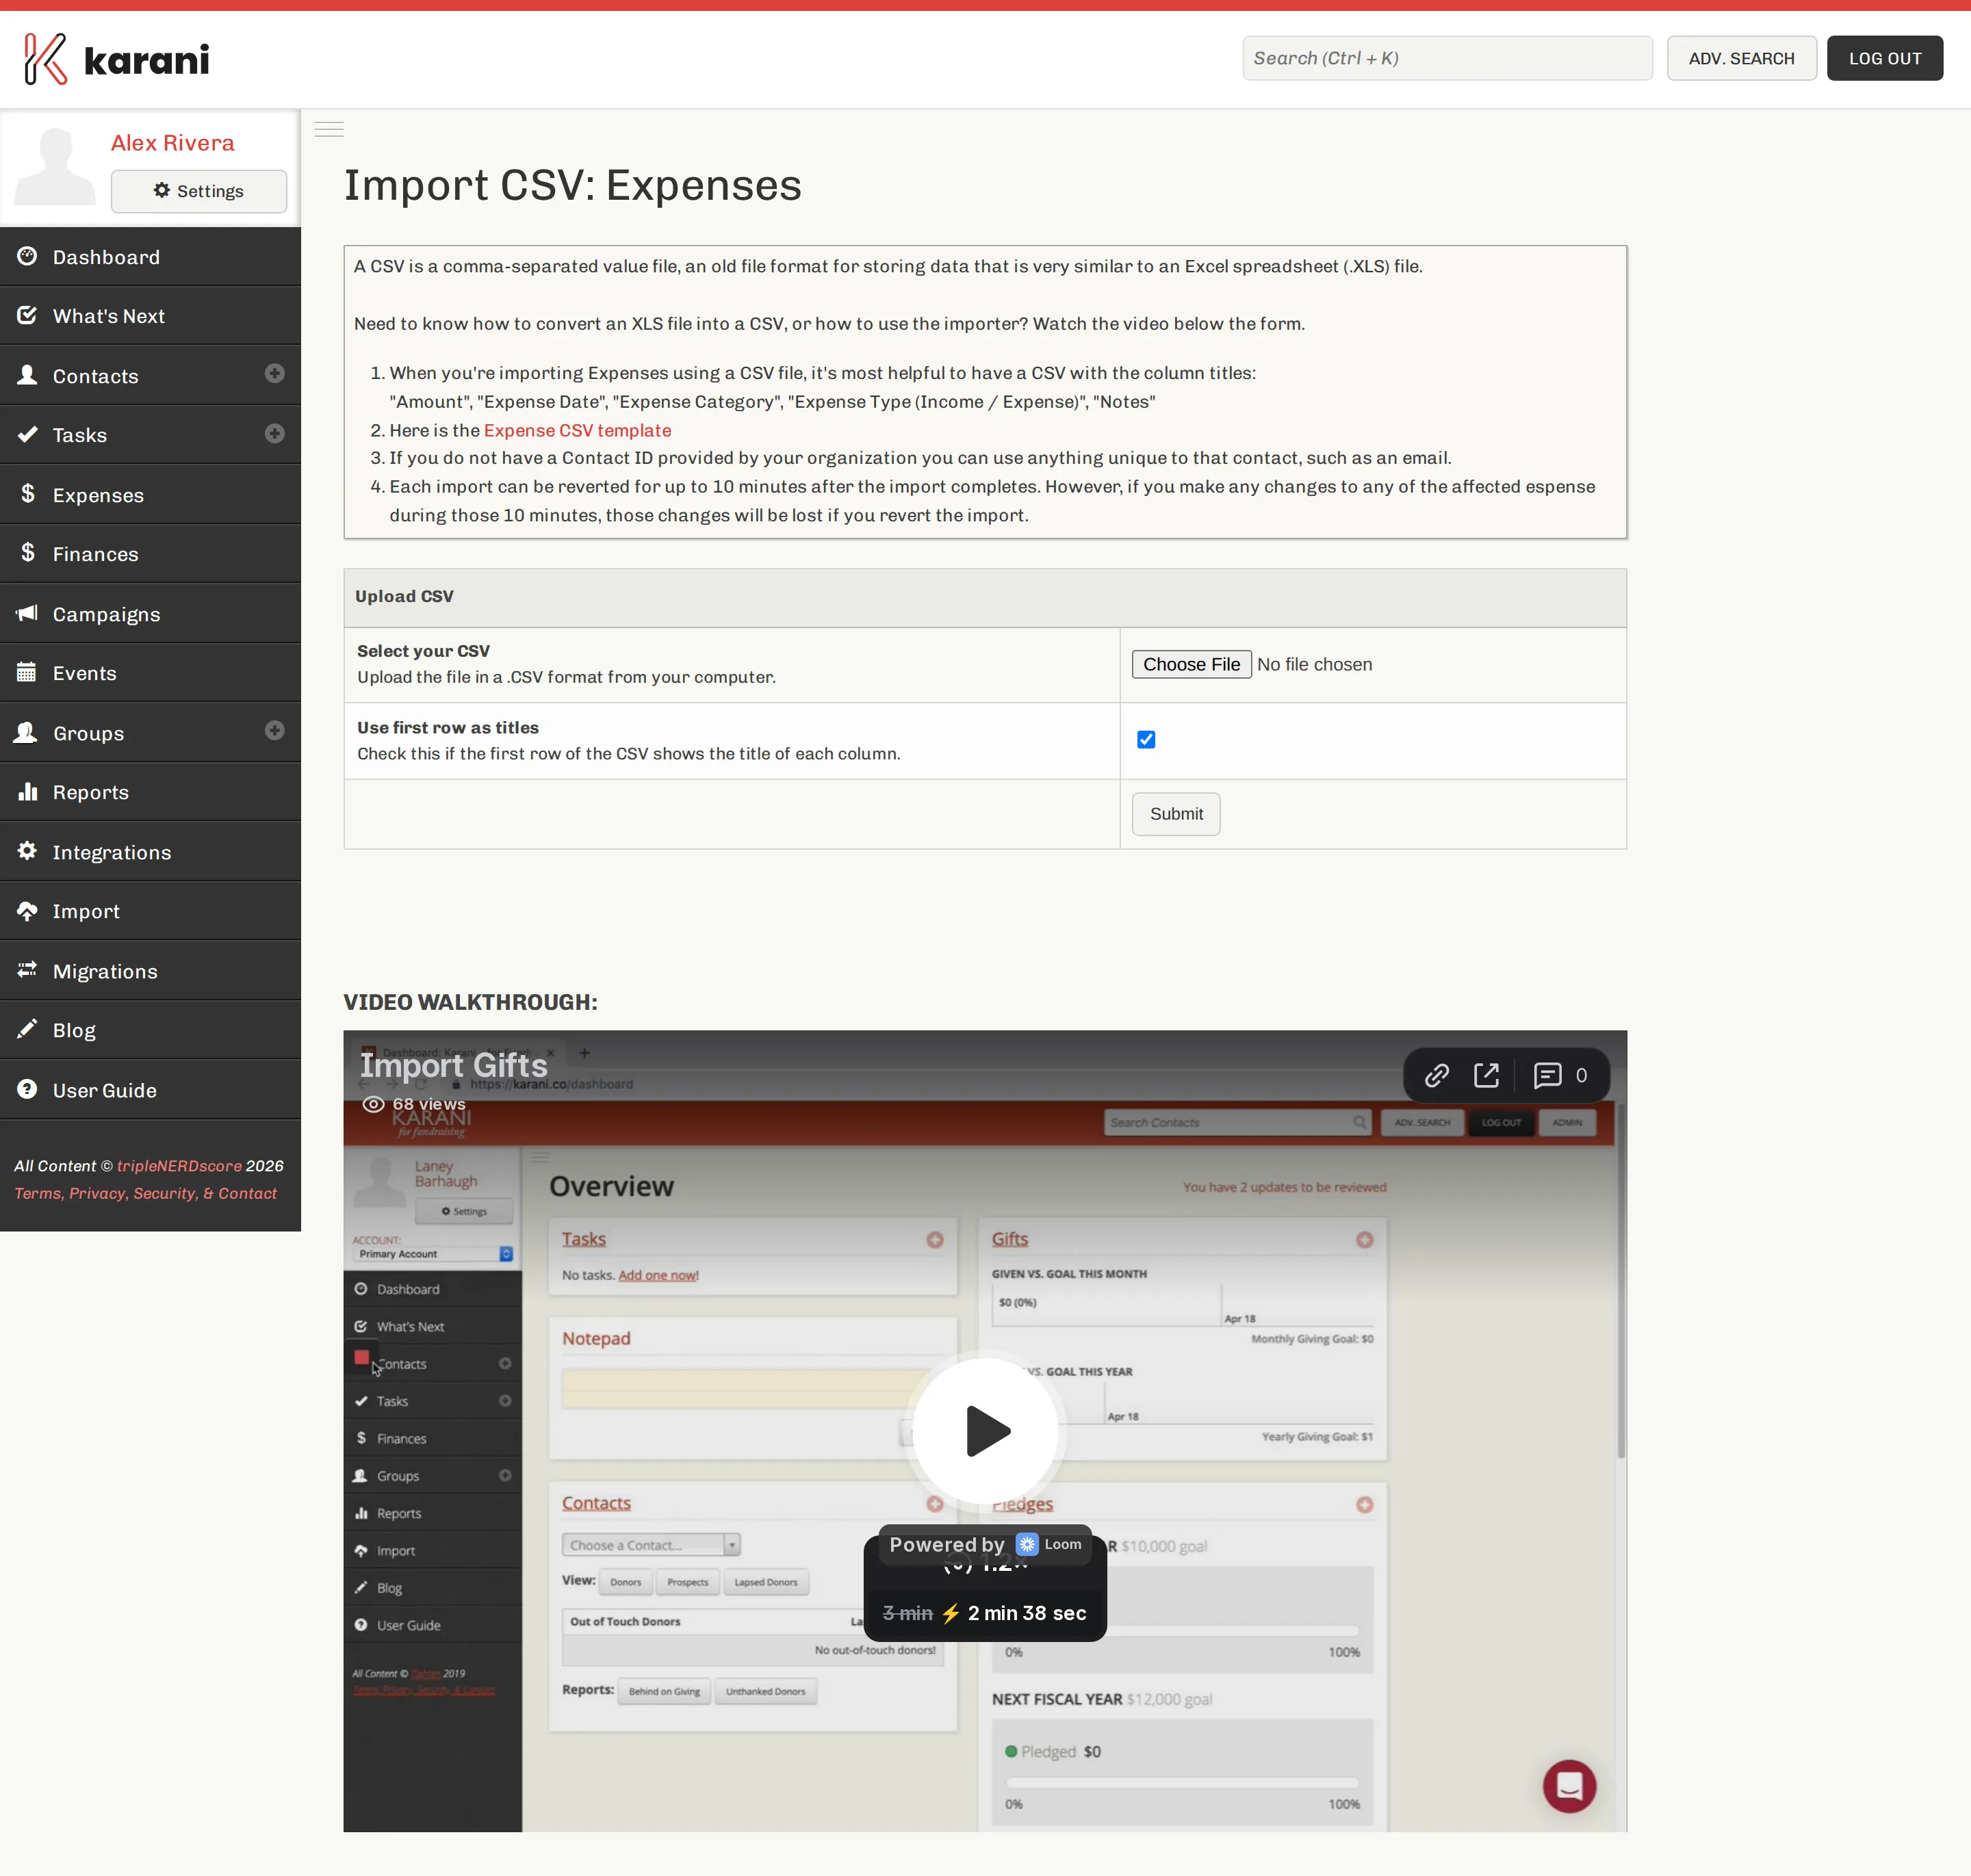This screenshot has width=1971, height=1876.
Task: Open Import from the sidebar
Action: click(x=150, y=911)
